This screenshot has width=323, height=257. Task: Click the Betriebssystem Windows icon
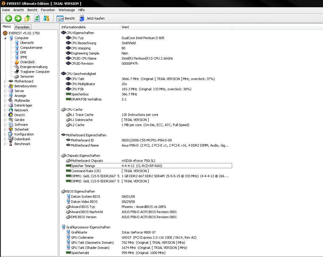(x=11, y=86)
